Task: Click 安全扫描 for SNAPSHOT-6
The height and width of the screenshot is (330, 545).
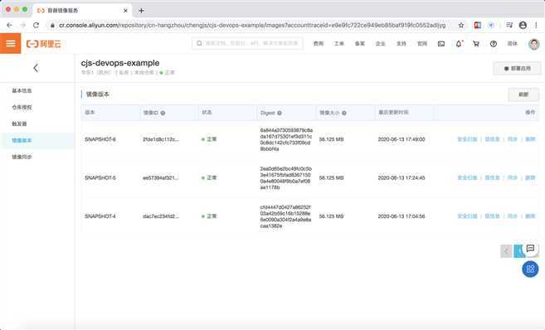Action: coord(467,139)
